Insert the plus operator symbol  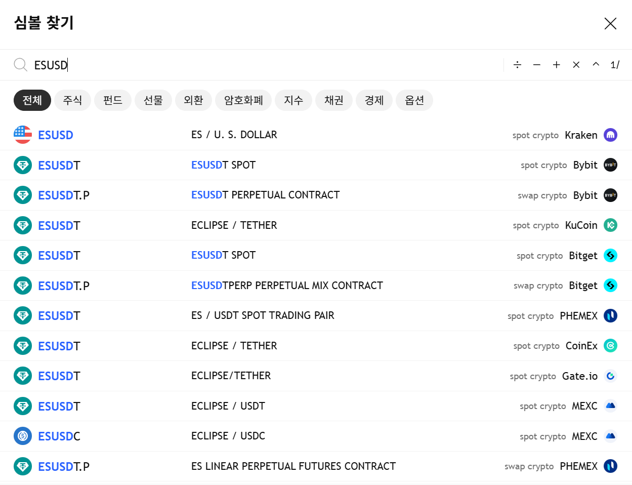(557, 65)
